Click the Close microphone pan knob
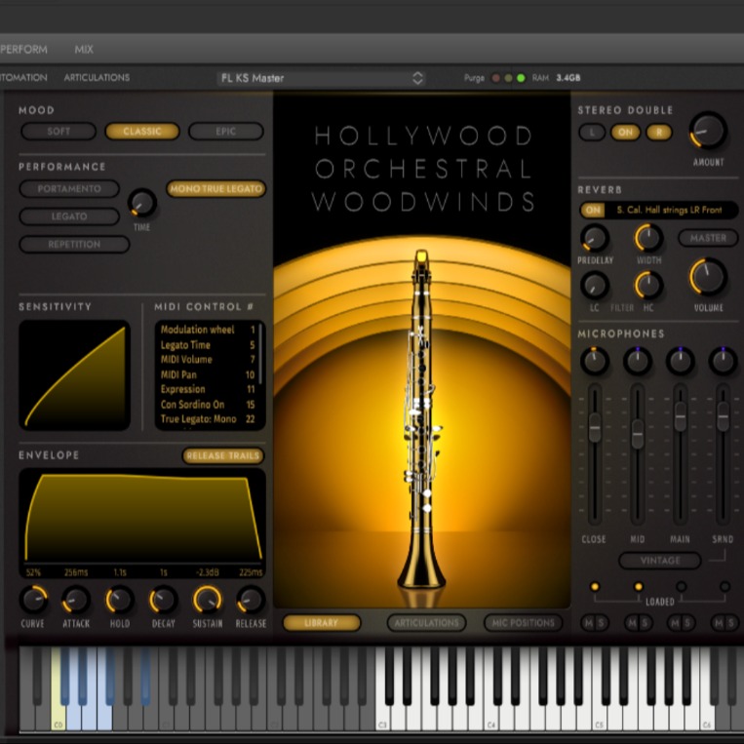The width and height of the screenshot is (744, 744). coord(594,361)
